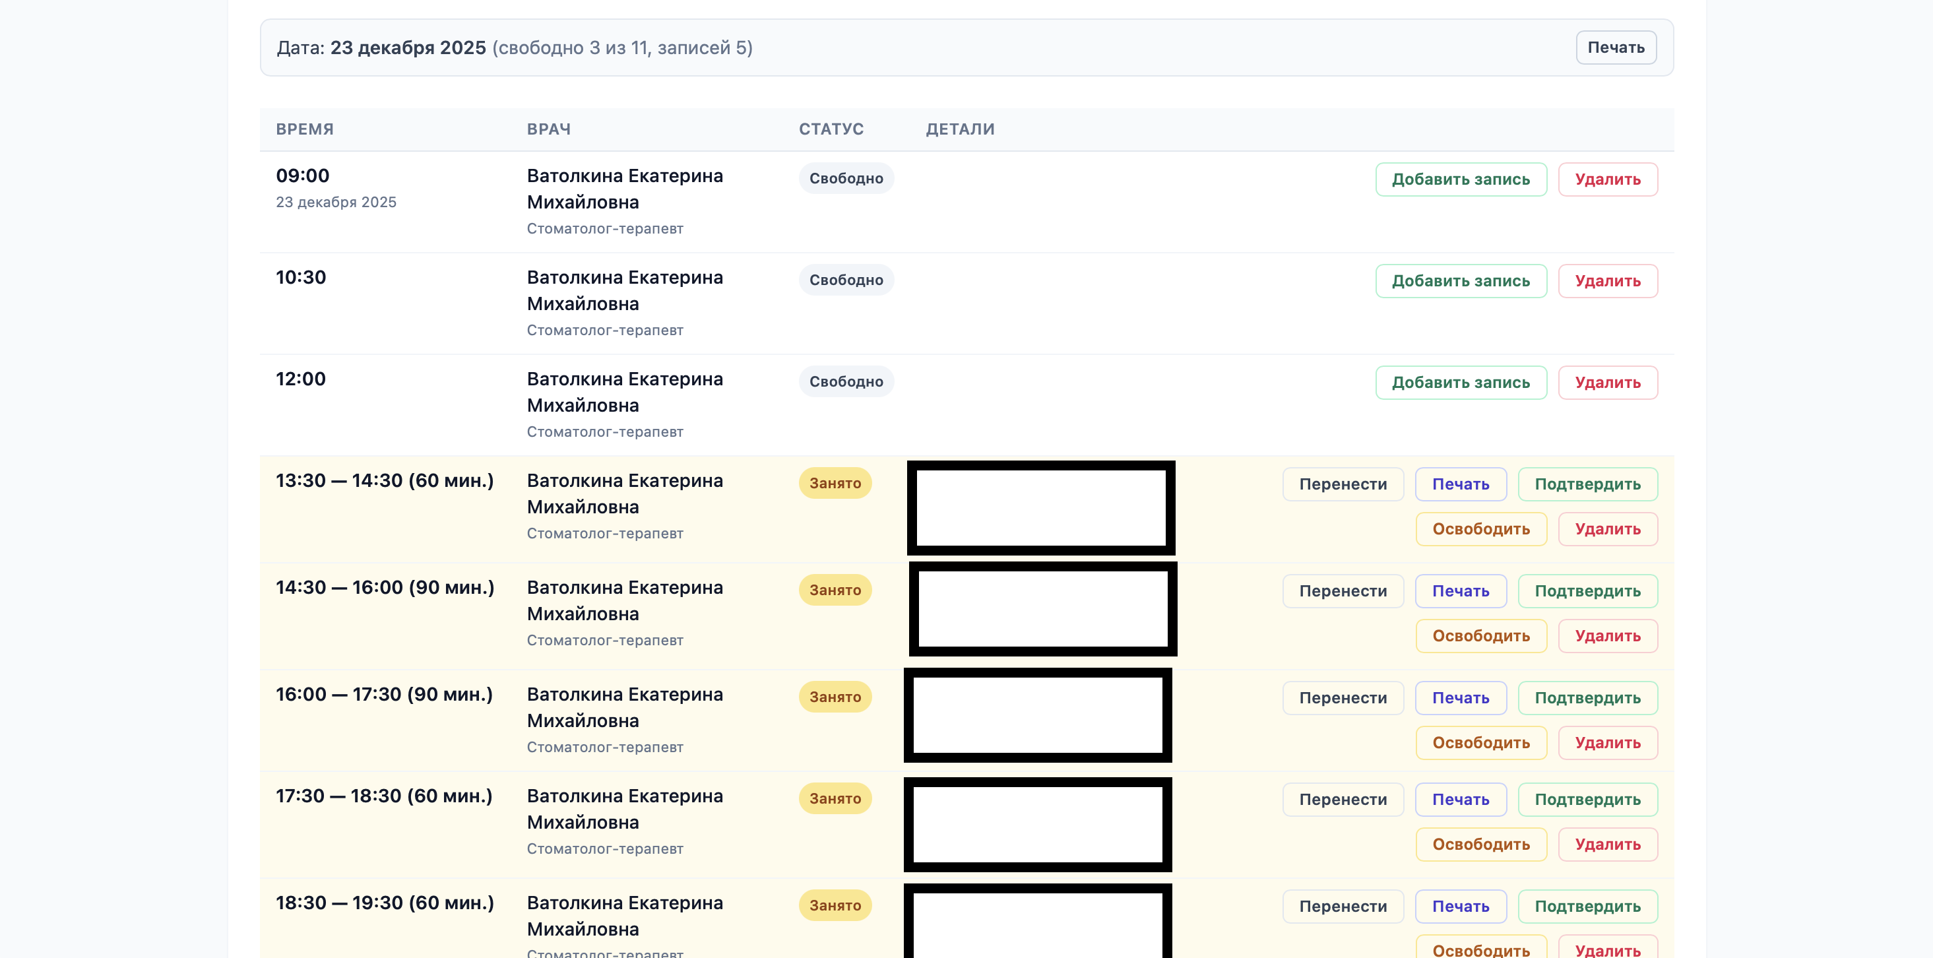Удалить the 09:00 free slot
This screenshot has height=958, width=1933.
(1607, 179)
